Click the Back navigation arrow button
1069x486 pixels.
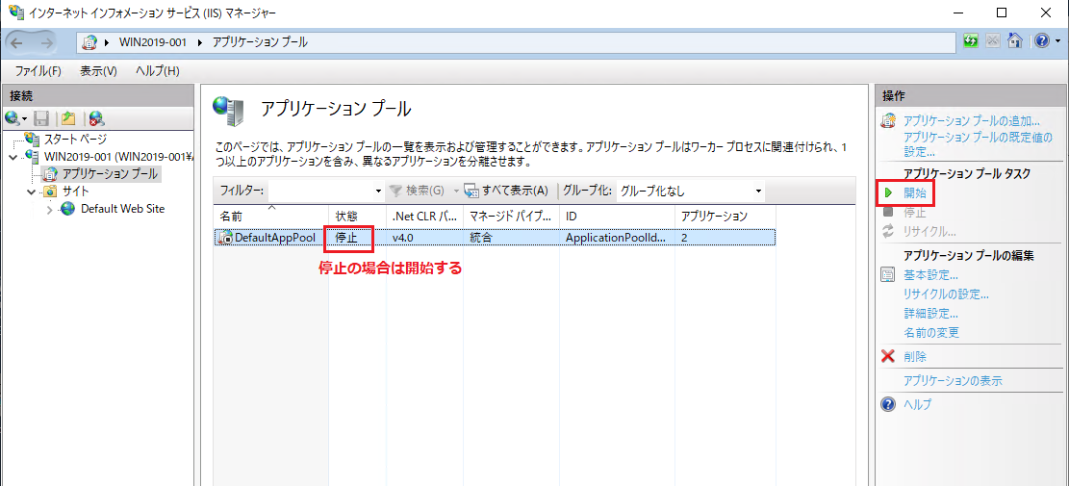click(20, 42)
